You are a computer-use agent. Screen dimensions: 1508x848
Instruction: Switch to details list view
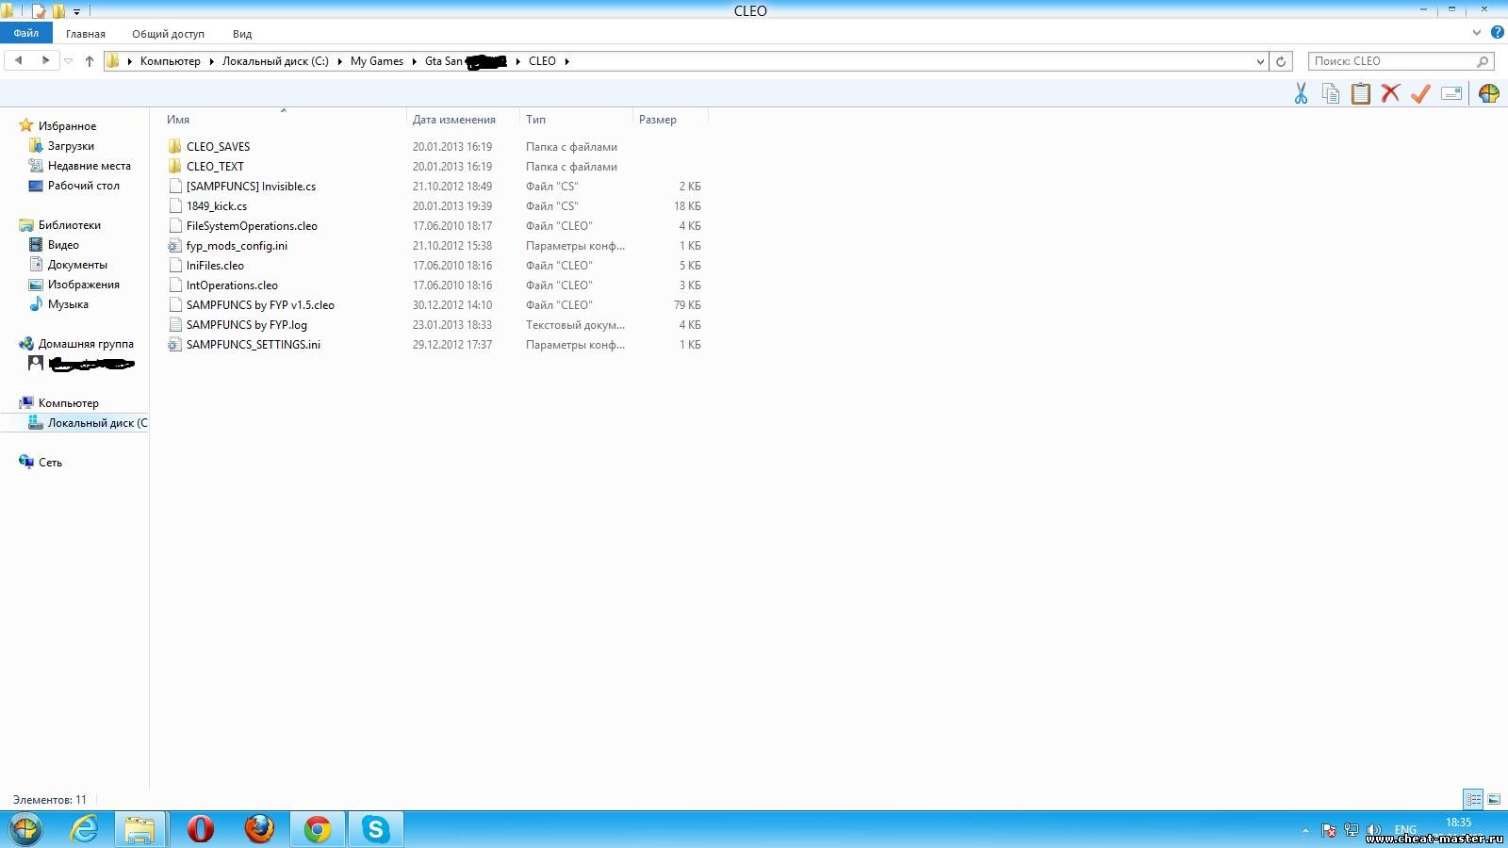[x=1473, y=799]
